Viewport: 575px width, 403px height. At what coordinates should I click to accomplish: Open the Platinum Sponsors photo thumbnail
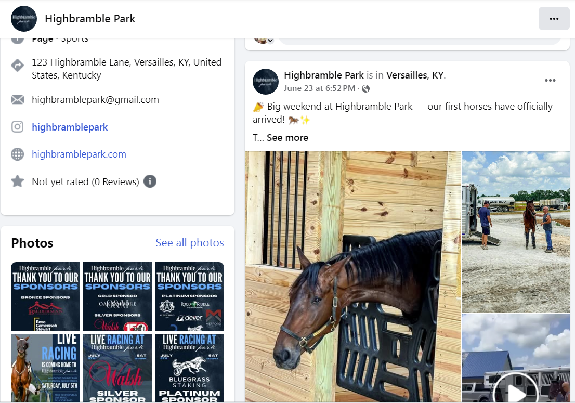tap(189, 296)
